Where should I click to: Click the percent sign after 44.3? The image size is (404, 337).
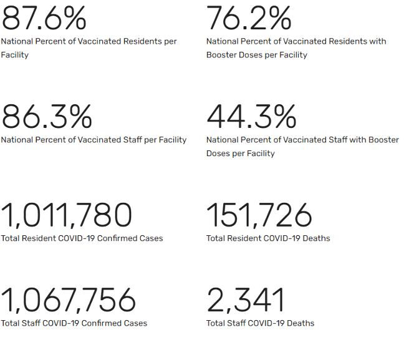(x=284, y=117)
